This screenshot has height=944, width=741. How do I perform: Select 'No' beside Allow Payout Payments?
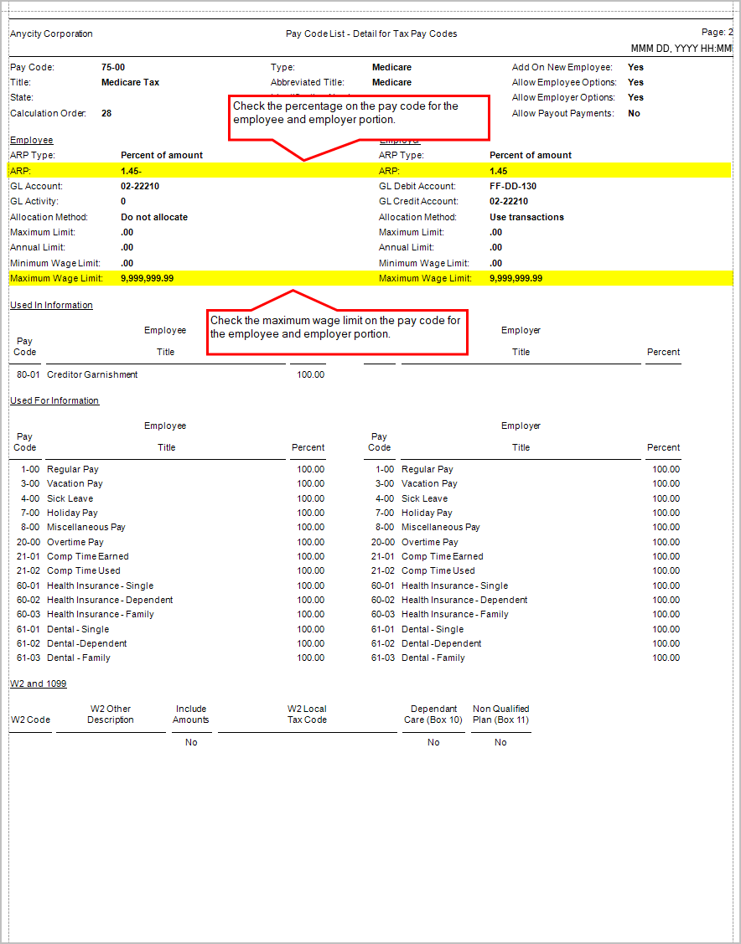tap(634, 113)
